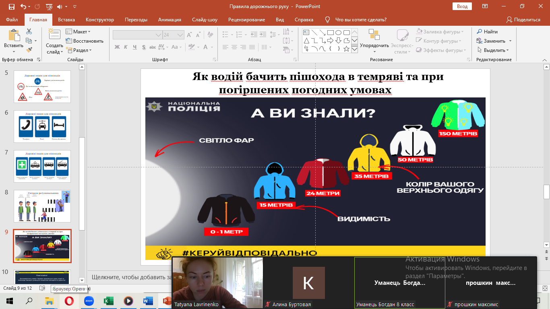The image size is (550, 309).
Task: Click the Вход sign-in button
Action: point(462,6)
